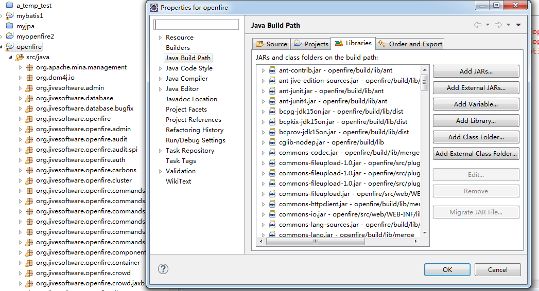Screen dimensions: 539x291
Task: Open the Order and Export tab
Action: click(x=410, y=44)
